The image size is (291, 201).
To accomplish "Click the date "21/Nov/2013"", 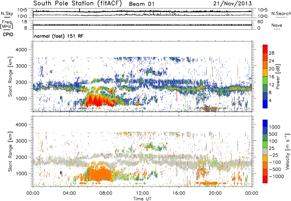I will [x=232, y=3].
